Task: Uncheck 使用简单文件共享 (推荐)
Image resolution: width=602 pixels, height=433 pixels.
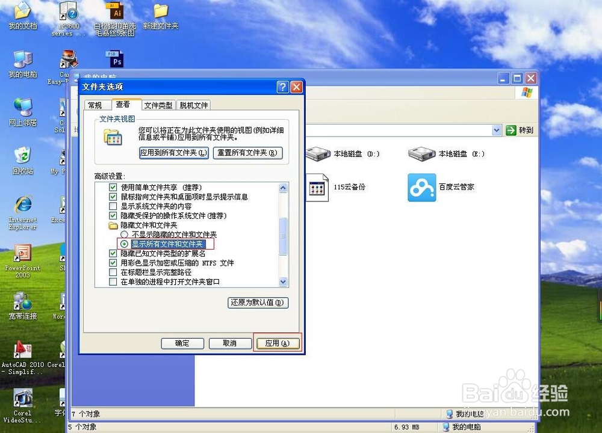Action: point(113,187)
